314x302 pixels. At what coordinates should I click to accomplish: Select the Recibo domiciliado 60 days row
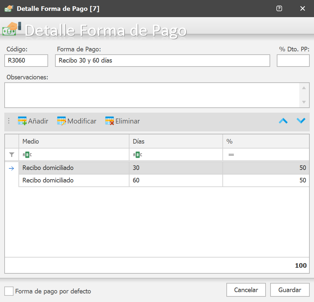click(x=164, y=180)
